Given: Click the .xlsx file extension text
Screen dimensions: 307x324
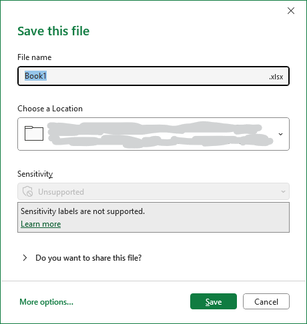Looking at the screenshot, I should (x=276, y=77).
